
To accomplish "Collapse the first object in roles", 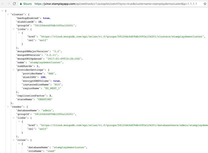I will (x=19, y=144).
